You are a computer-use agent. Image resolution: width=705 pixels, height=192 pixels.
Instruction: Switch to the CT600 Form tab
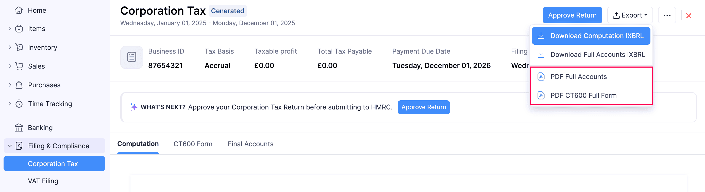click(x=193, y=144)
